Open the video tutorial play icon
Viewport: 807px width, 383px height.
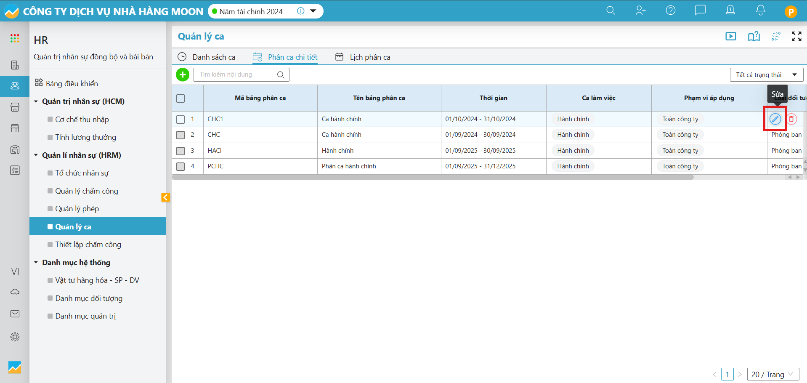pyautogui.click(x=731, y=36)
